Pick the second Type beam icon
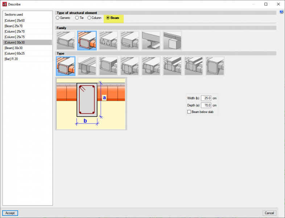This screenshot has height=218, width=285. [87, 66]
